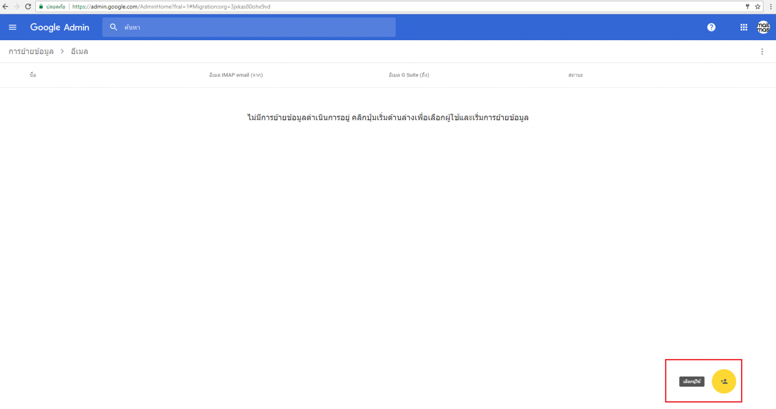Go to การย้ายข้อมูล breadcrumb
Screen dimensions: 776x409
click(x=31, y=51)
